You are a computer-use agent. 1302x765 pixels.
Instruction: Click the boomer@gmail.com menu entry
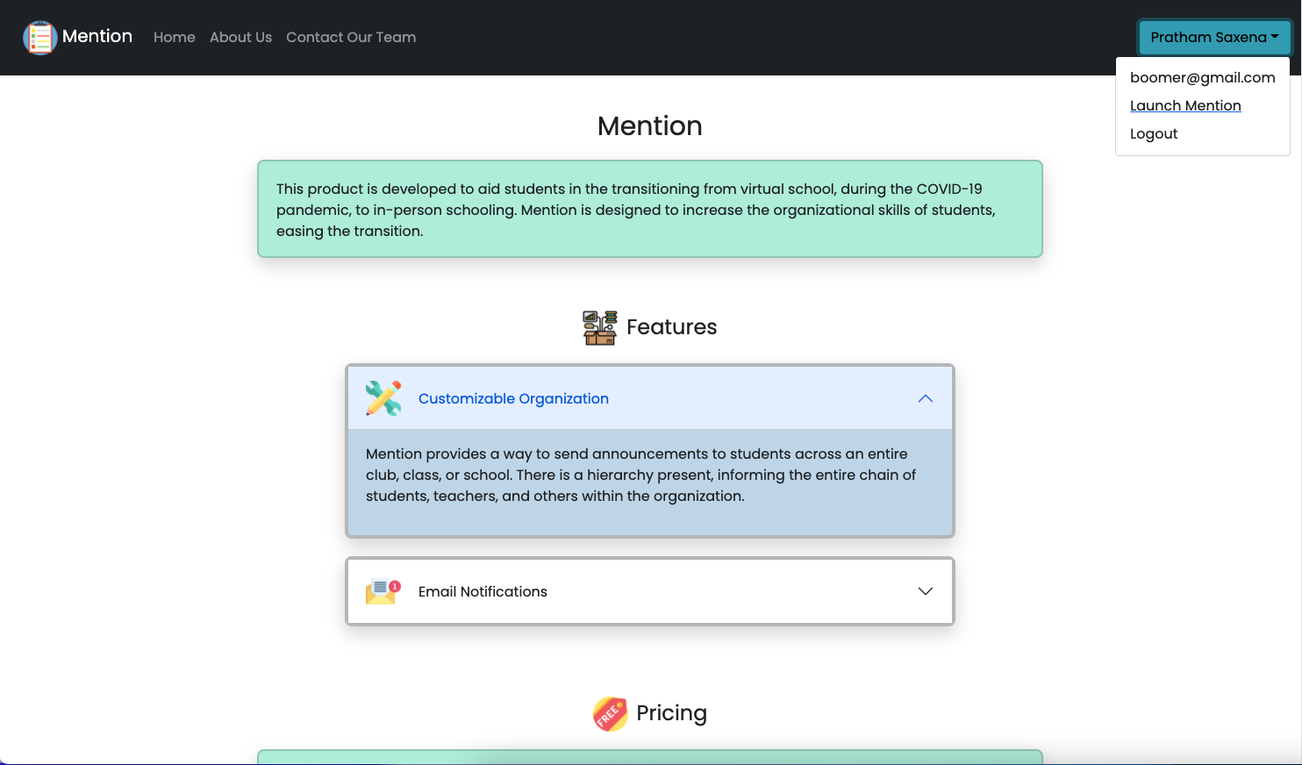click(1202, 77)
